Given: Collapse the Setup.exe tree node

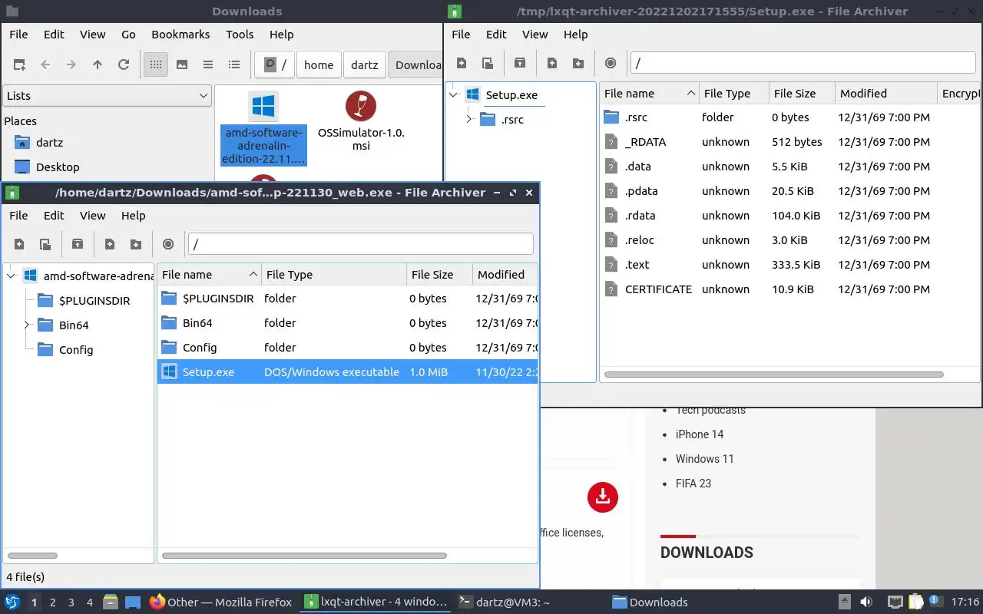Looking at the screenshot, I should pyautogui.click(x=454, y=95).
